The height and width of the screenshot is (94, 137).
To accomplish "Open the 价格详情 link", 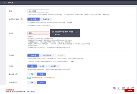I will pos(70,23).
